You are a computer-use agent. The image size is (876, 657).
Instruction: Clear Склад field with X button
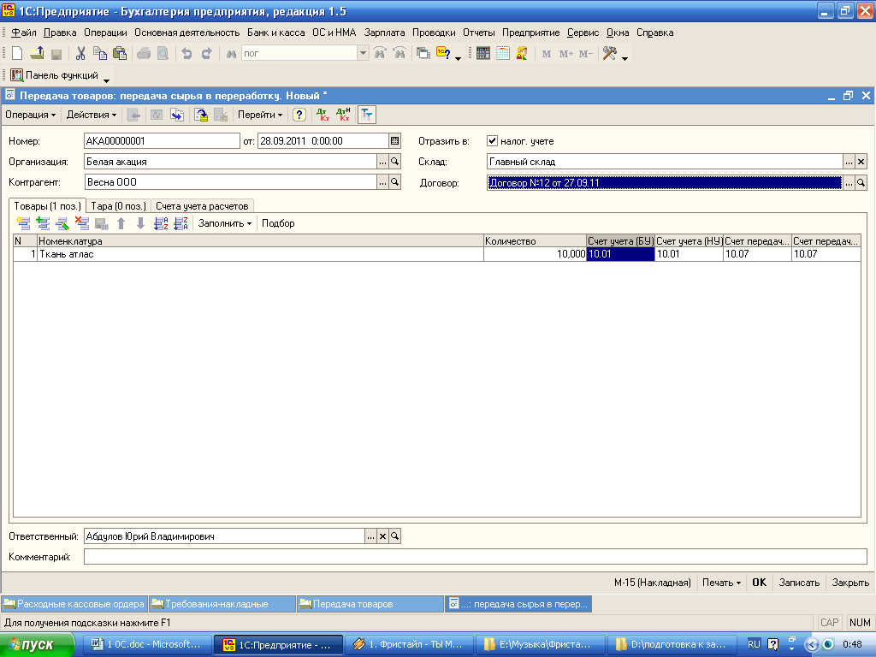click(861, 162)
